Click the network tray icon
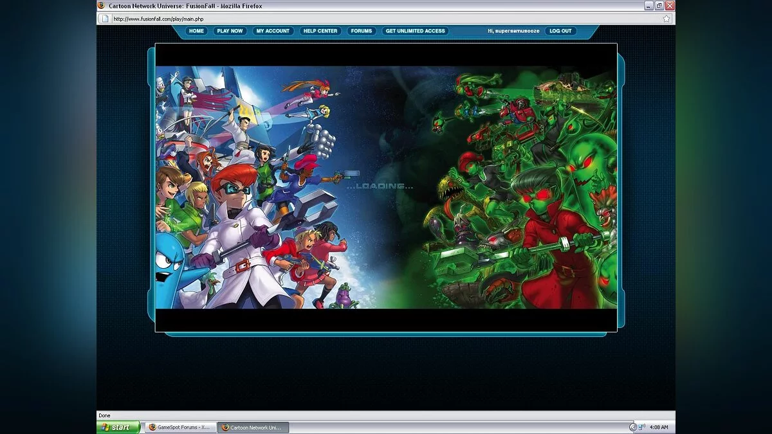Screen dimensions: 772x434 (642, 427)
